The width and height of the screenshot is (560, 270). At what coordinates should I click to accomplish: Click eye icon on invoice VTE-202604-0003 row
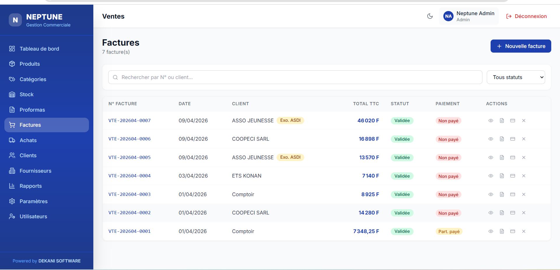tap(491, 194)
